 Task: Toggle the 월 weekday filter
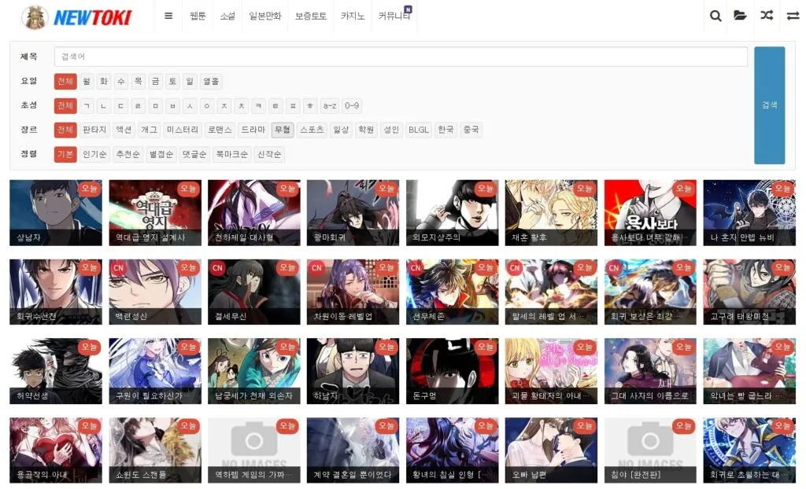click(87, 81)
